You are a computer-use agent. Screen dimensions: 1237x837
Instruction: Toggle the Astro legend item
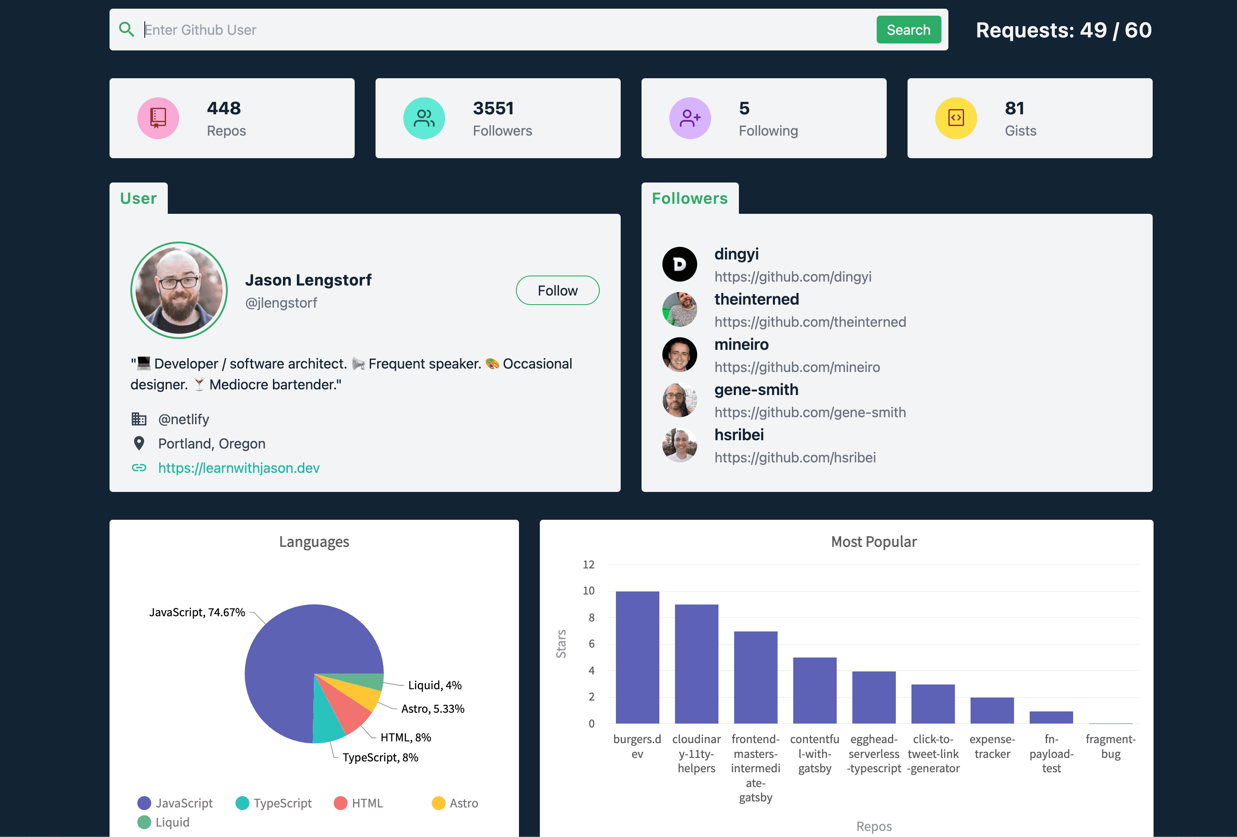455,803
